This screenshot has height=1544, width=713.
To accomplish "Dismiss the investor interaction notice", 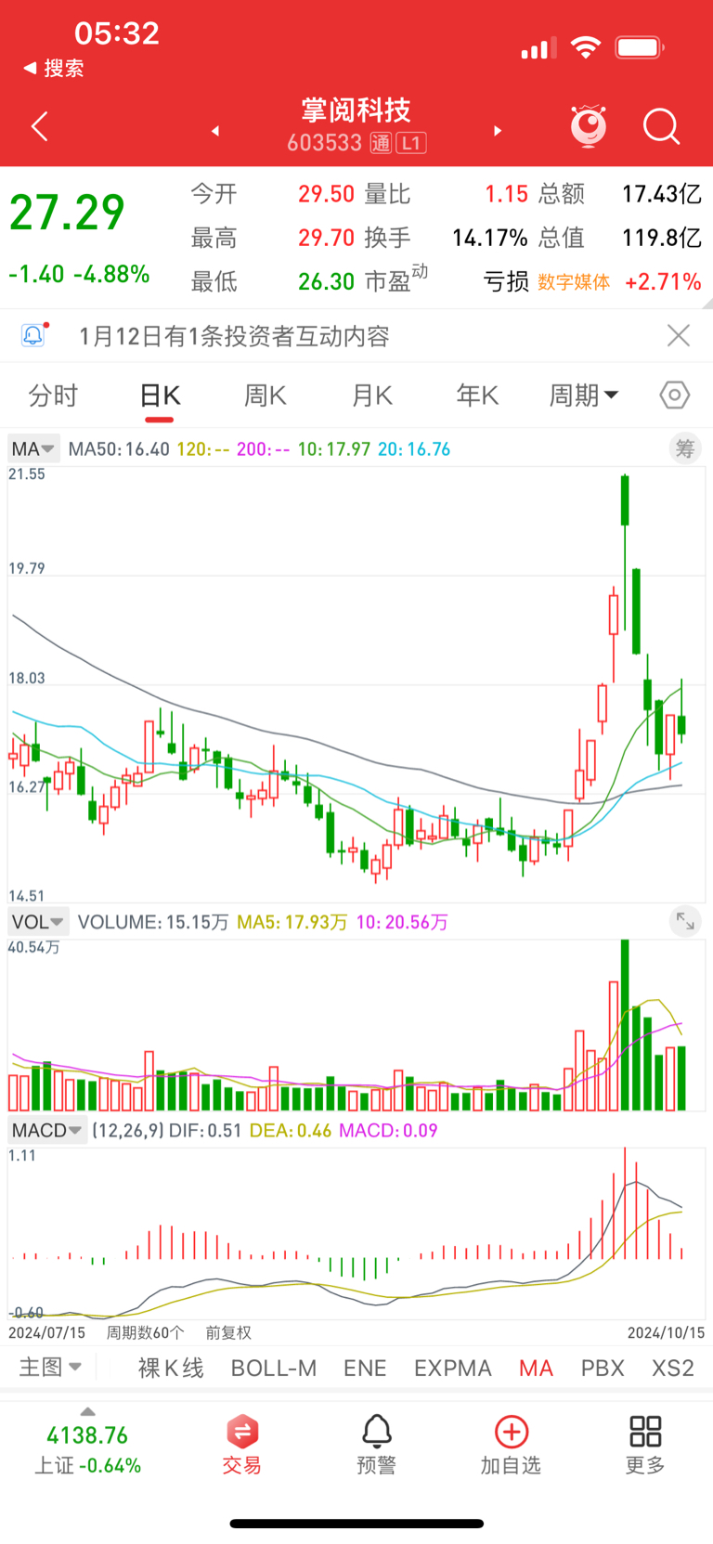I will pyautogui.click(x=679, y=335).
